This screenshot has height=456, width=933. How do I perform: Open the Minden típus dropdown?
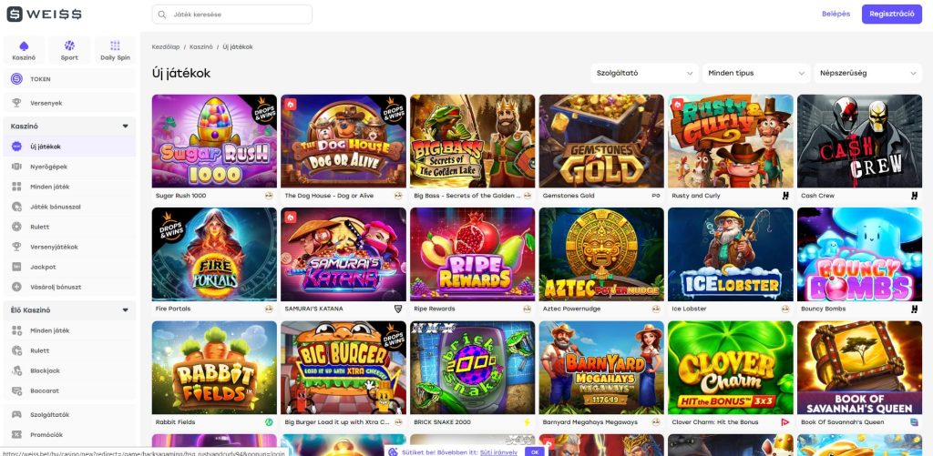click(758, 73)
